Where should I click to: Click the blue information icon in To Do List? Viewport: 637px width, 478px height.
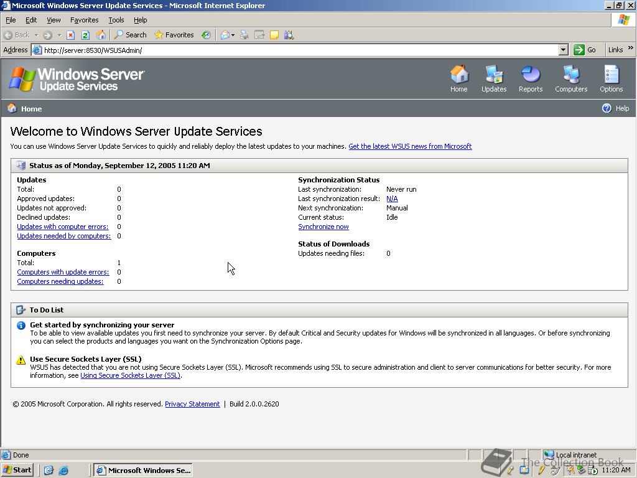[x=21, y=325]
